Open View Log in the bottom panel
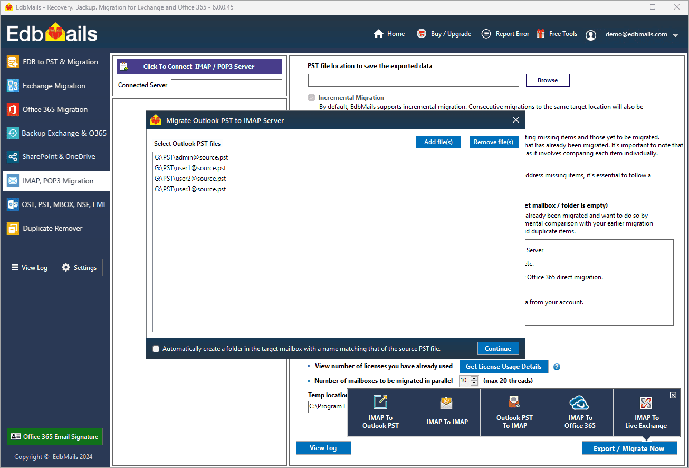Image resolution: width=689 pixels, height=468 pixels. click(x=323, y=448)
